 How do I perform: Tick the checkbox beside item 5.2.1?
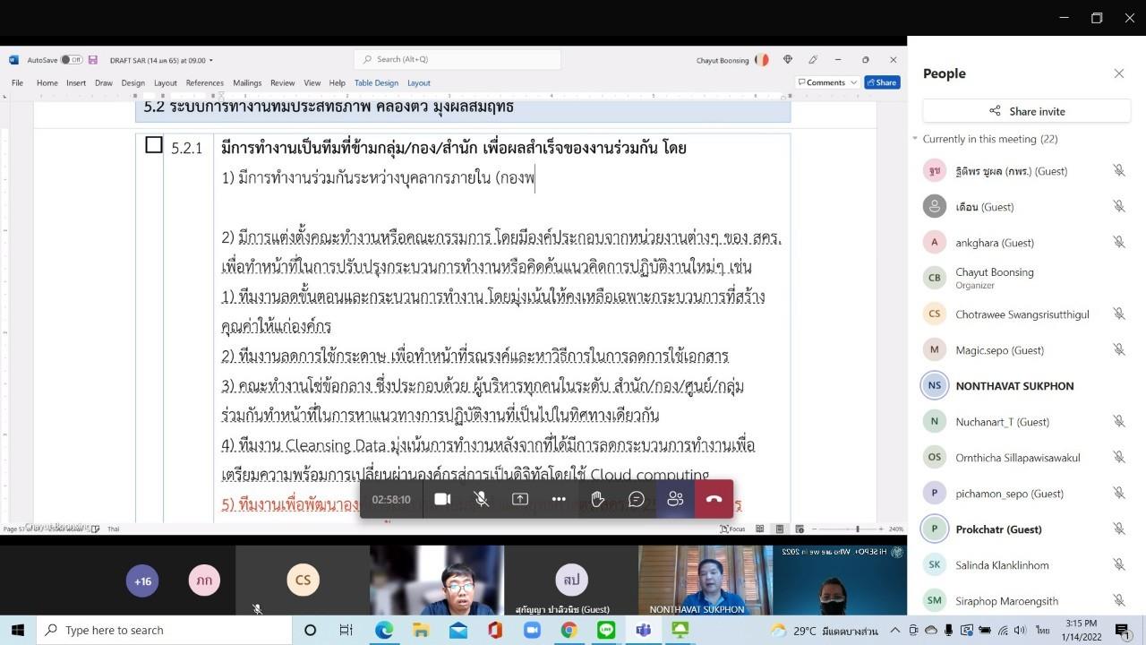coord(154,145)
